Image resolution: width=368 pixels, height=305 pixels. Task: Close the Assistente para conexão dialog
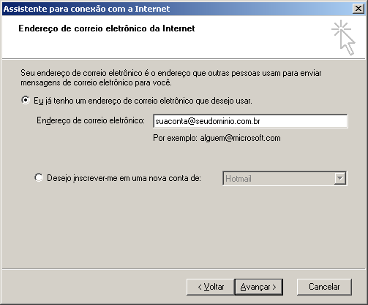pyautogui.click(x=358, y=9)
